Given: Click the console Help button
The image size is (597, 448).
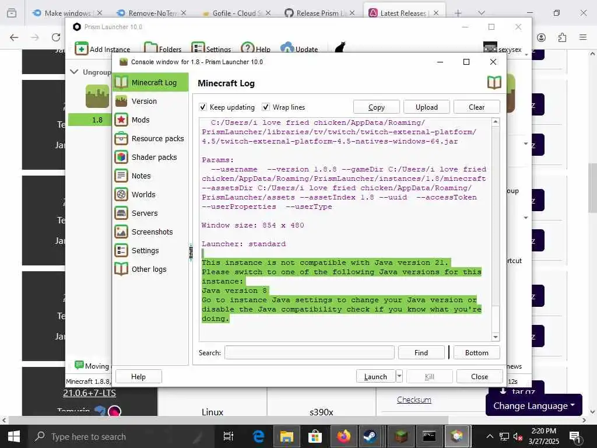Looking at the screenshot, I should click(x=138, y=376).
